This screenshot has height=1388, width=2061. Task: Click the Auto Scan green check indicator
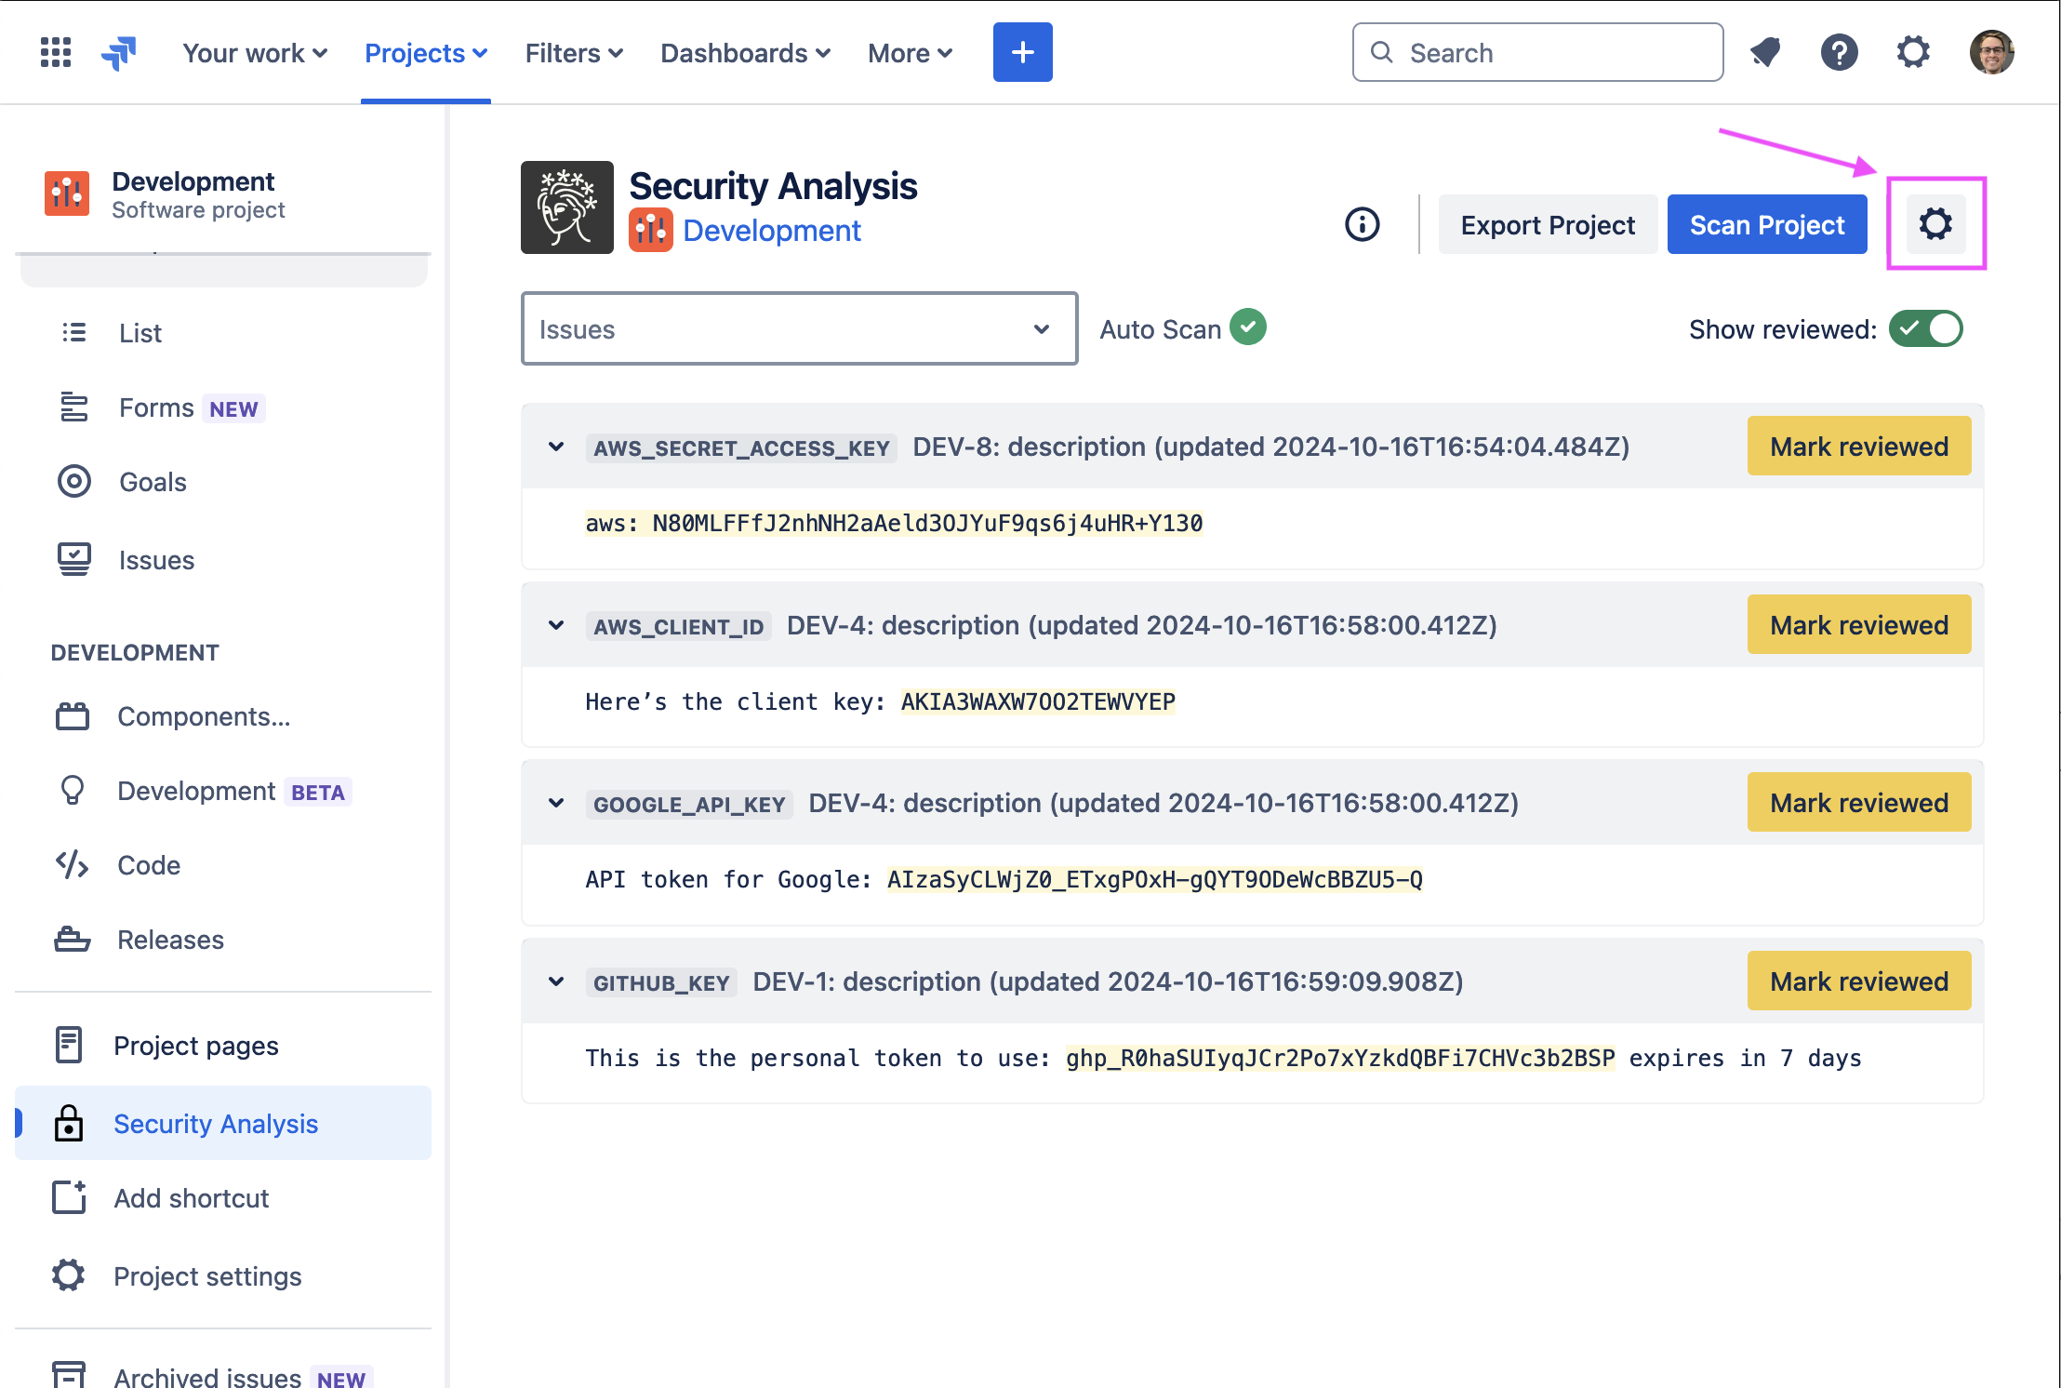[x=1248, y=327]
